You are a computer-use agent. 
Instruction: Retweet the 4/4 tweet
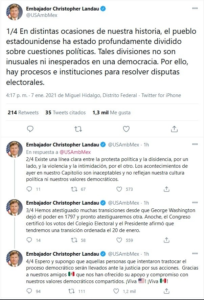(72, 291)
